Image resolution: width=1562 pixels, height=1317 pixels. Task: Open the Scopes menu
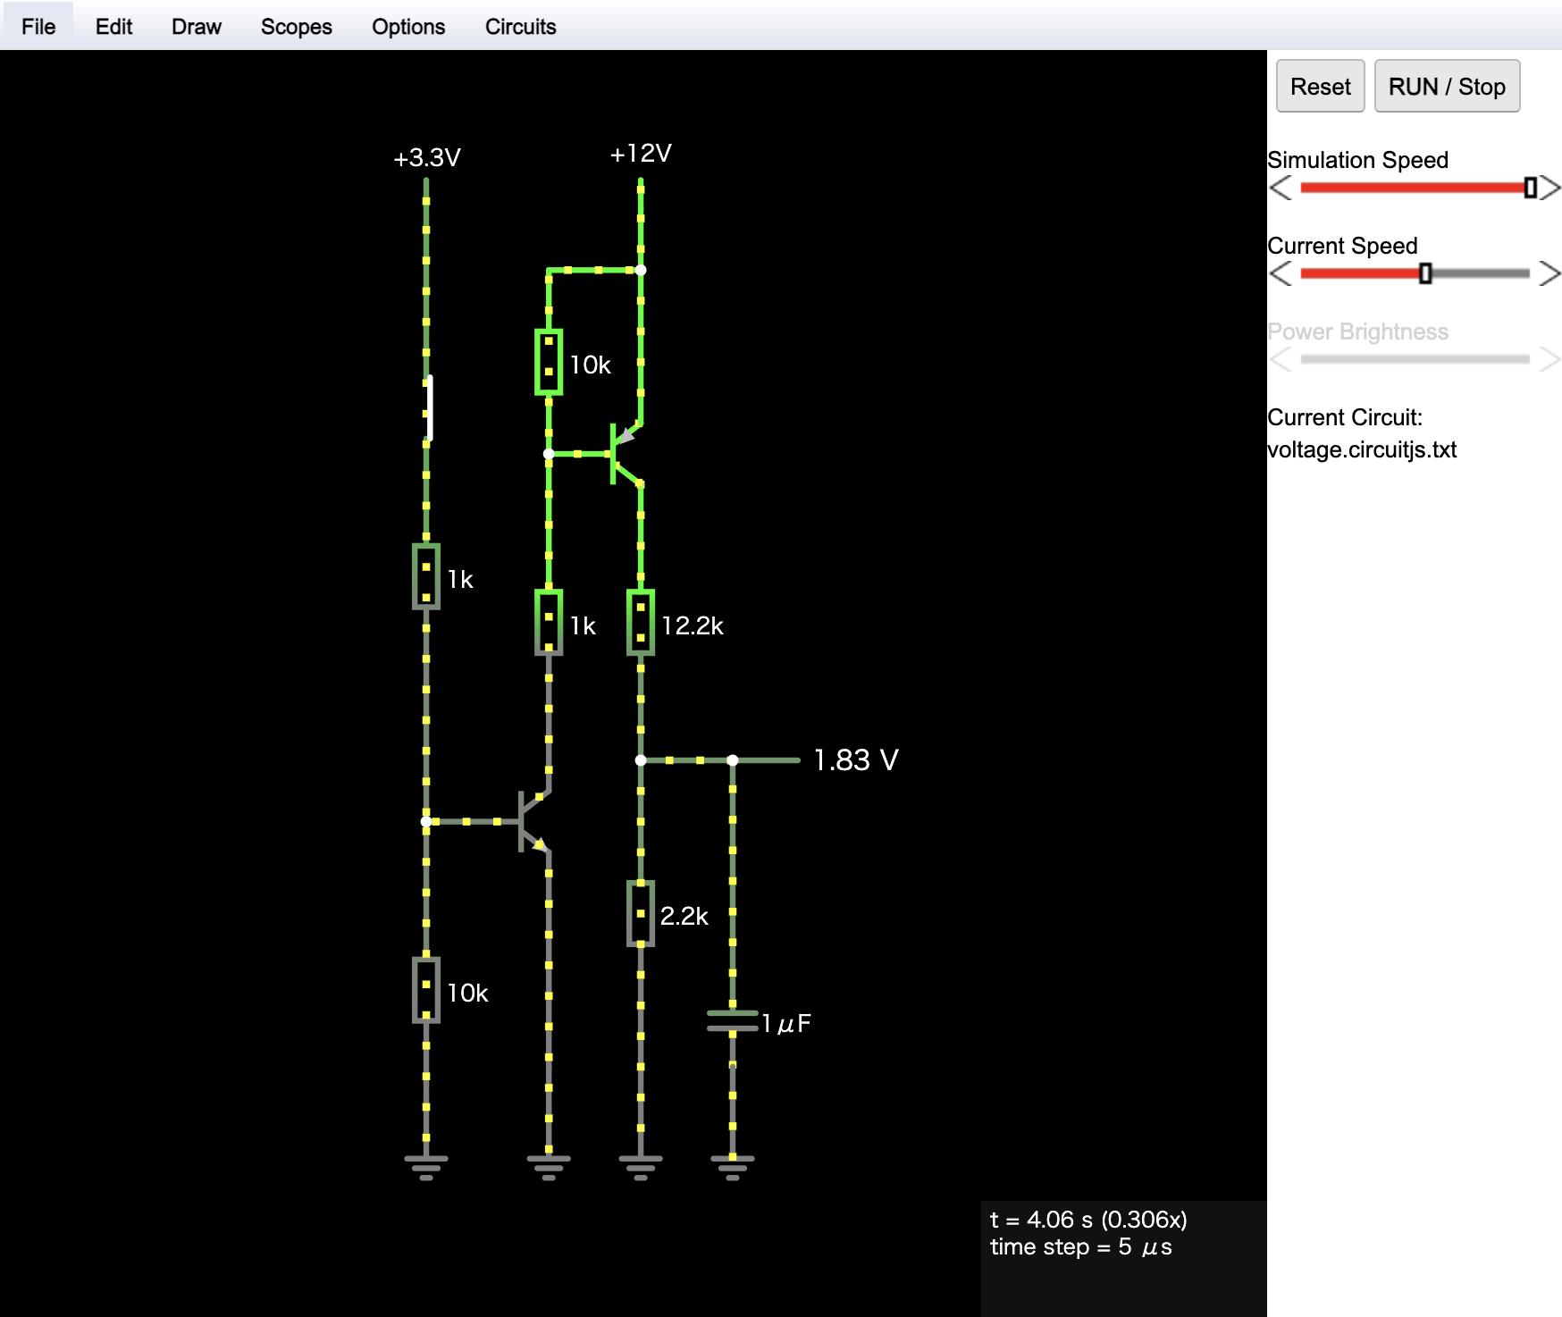(296, 27)
